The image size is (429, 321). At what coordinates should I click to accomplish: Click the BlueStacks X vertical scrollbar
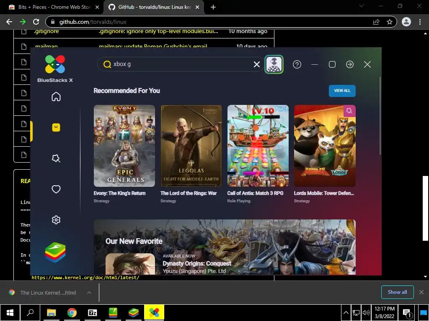click(380, 116)
